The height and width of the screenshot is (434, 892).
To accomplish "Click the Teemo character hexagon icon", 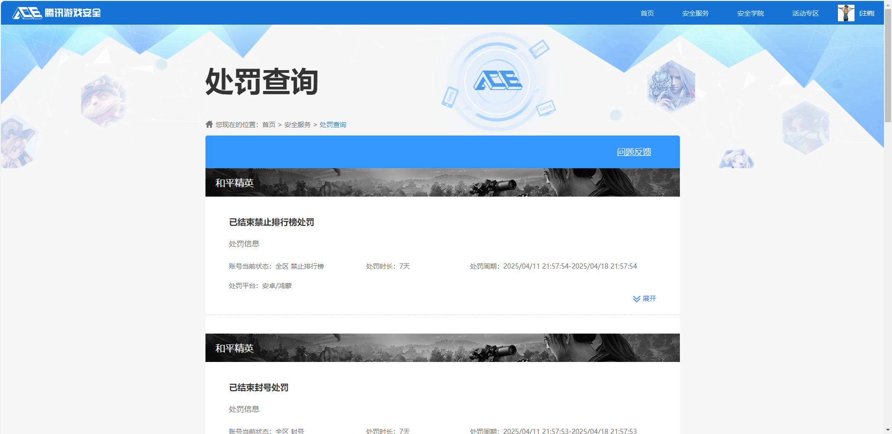I will [x=103, y=101].
